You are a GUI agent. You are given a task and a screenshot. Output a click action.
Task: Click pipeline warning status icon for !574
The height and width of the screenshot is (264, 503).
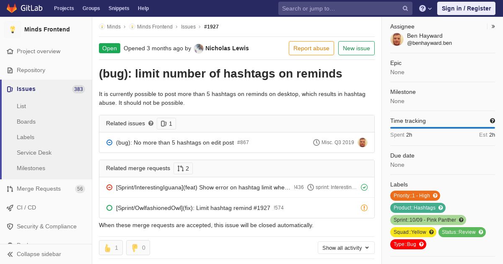click(364, 208)
